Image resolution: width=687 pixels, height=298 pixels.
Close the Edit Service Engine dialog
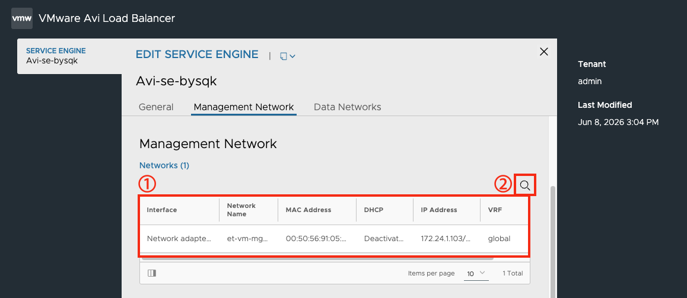tap(544, 52)
